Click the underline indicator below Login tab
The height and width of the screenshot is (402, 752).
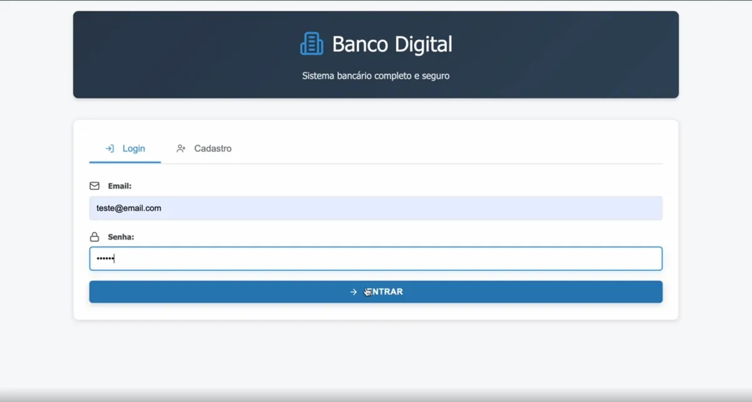click(x=125, y=161)
